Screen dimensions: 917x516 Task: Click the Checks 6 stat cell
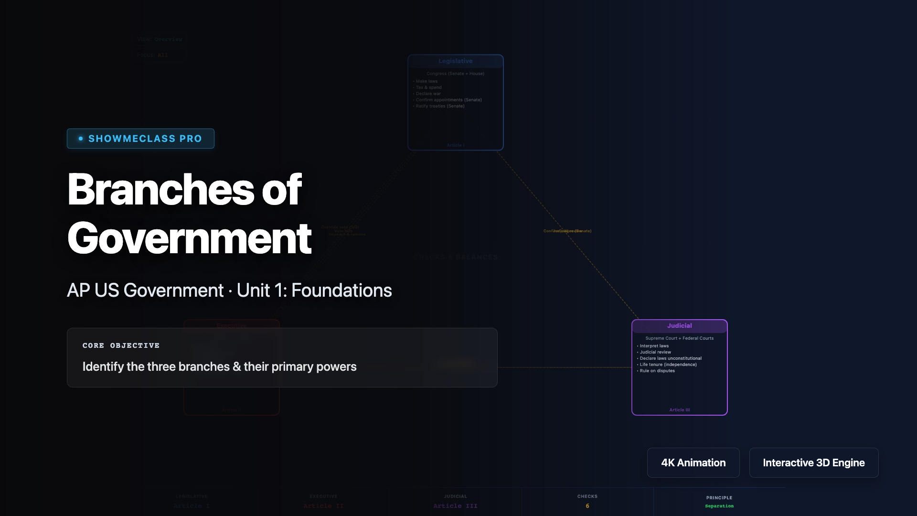click(x=587, y=502)
